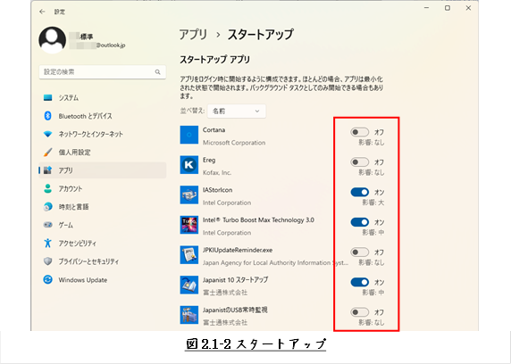This screenshot has width=511, height=364.
Task: Click the search magnifier icon
Action: tap(158, 72)
